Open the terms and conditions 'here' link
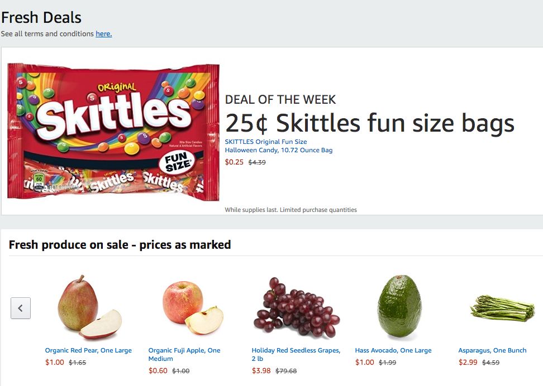 (103, 34)
